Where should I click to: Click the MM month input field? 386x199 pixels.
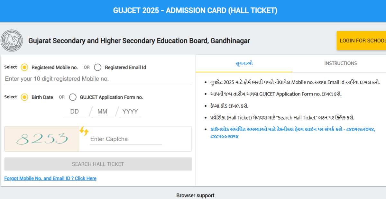coord(102,112)
